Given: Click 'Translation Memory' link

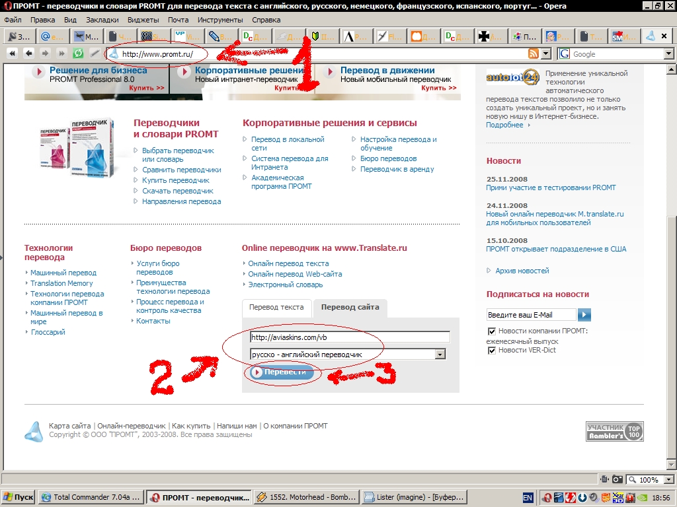Looking at the screenshot, I should click(61, 283).
